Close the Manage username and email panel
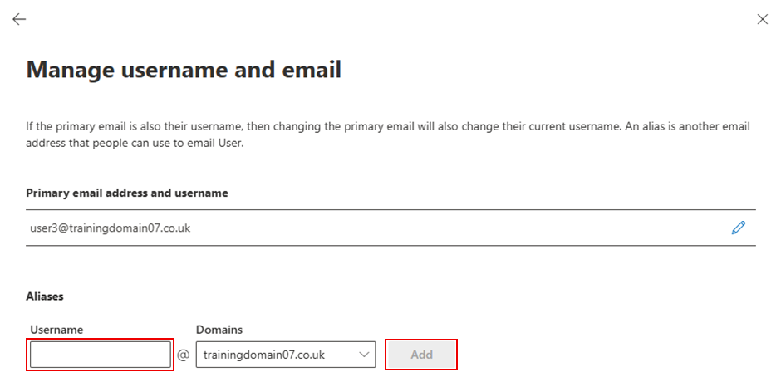The height and width of the screenshot is (377, 781). (762, 19)
